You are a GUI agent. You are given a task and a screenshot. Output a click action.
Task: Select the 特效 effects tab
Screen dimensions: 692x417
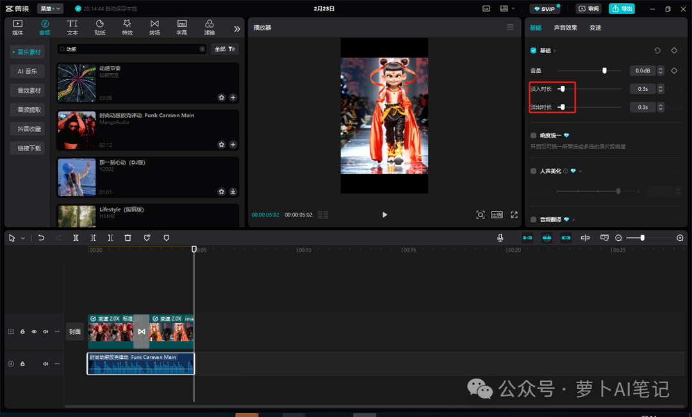pyautogui.click(x=127, y=28)
